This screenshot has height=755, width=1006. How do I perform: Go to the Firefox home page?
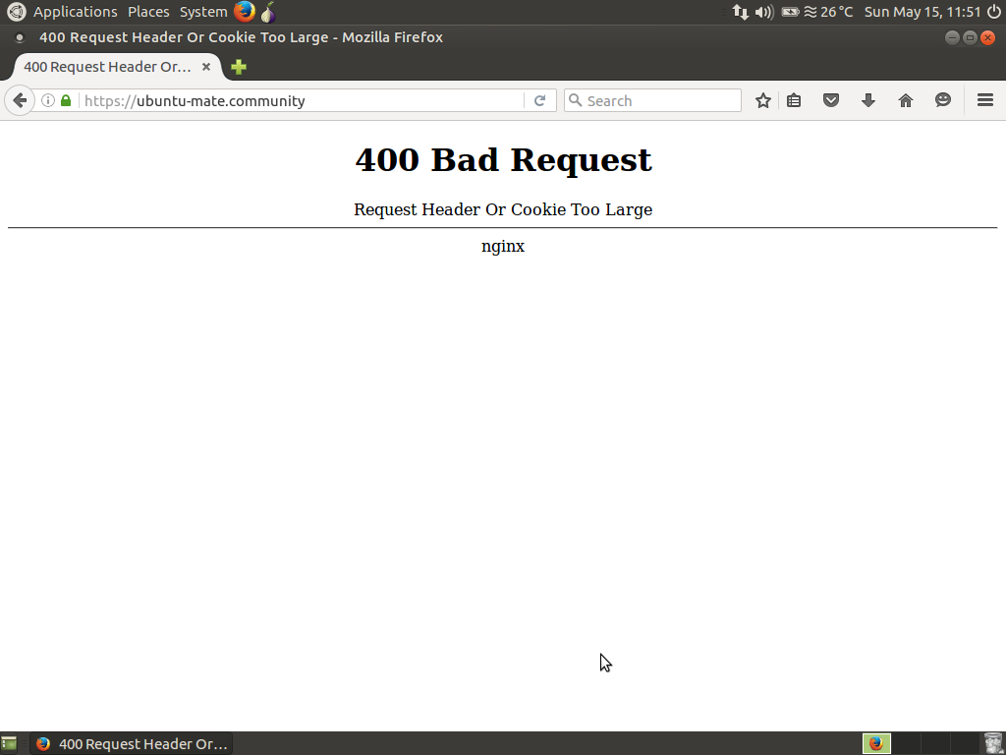906,100
